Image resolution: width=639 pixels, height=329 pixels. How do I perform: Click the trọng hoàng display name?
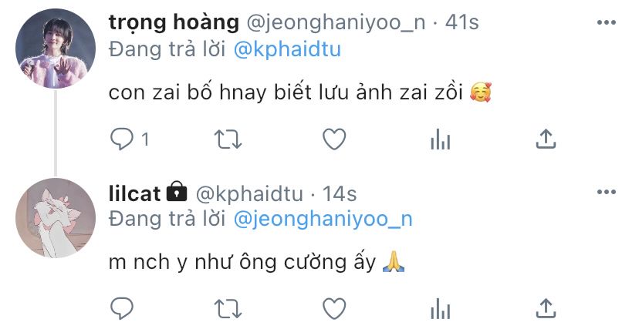[174, 22]
